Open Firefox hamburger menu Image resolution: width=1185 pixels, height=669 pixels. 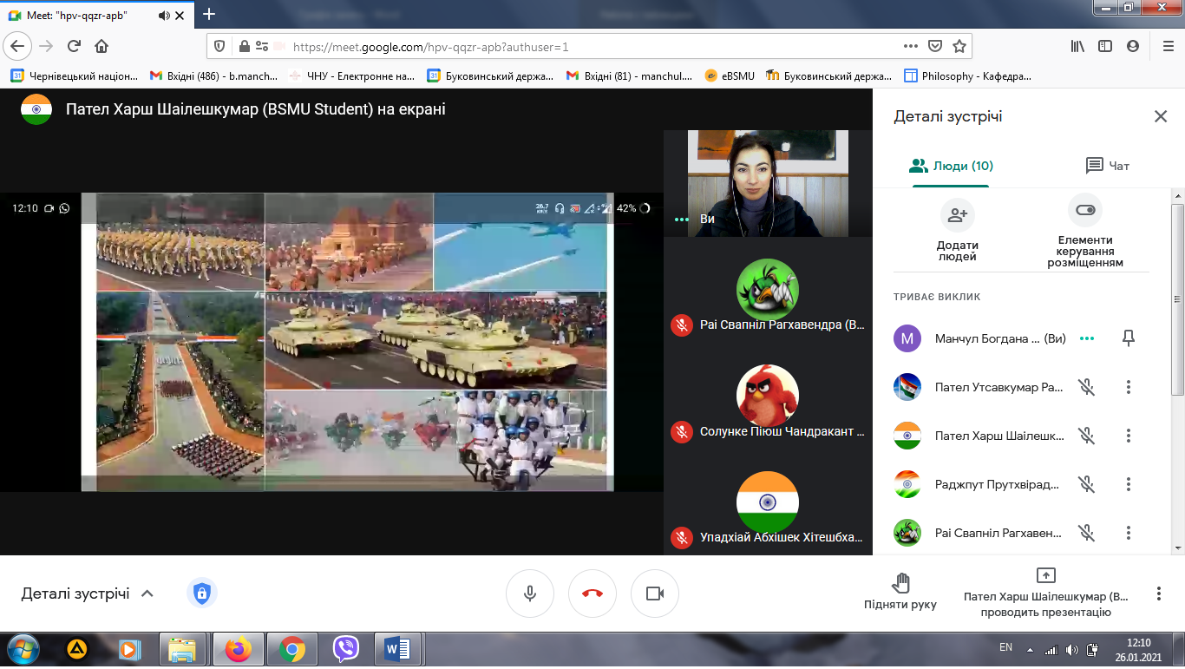click(x=1167, y=46)
